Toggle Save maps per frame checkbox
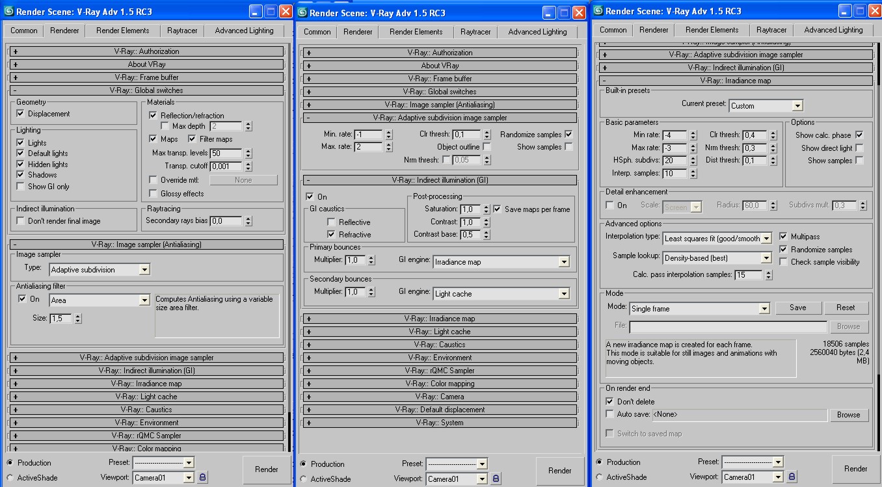The width and height of the screenshot is (882, 487). [497, 209]
